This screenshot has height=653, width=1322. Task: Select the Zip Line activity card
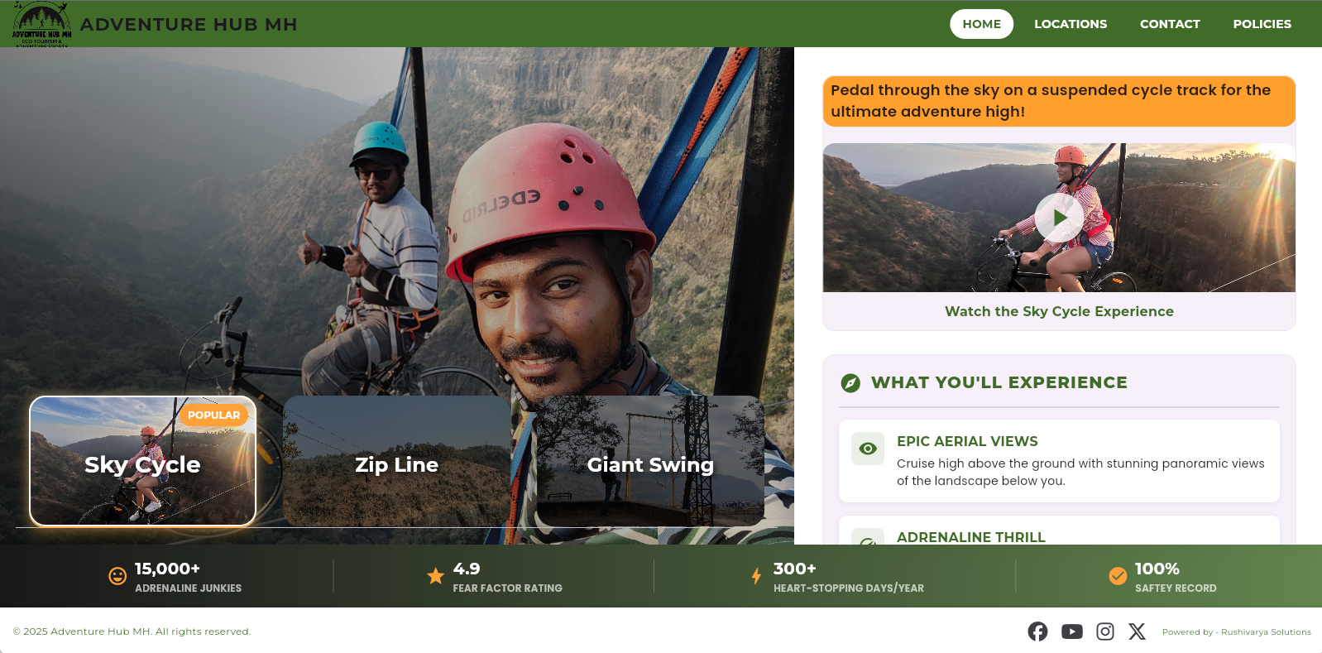click(x=396, y=462)
